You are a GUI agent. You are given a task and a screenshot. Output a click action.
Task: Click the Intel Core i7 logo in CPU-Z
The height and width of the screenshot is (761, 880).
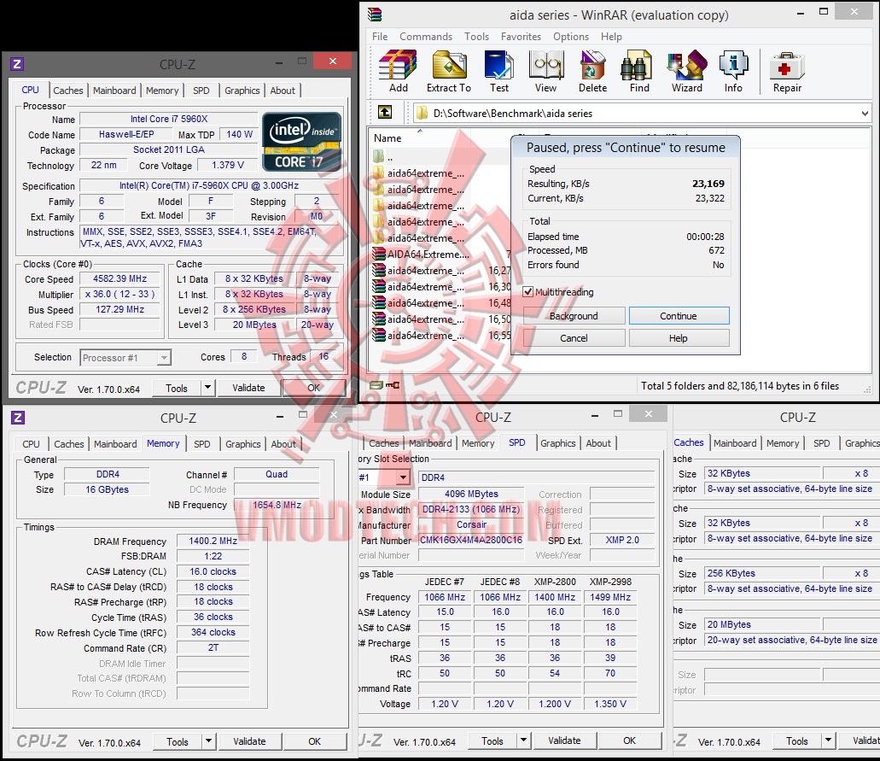click(x=301, y=142)
